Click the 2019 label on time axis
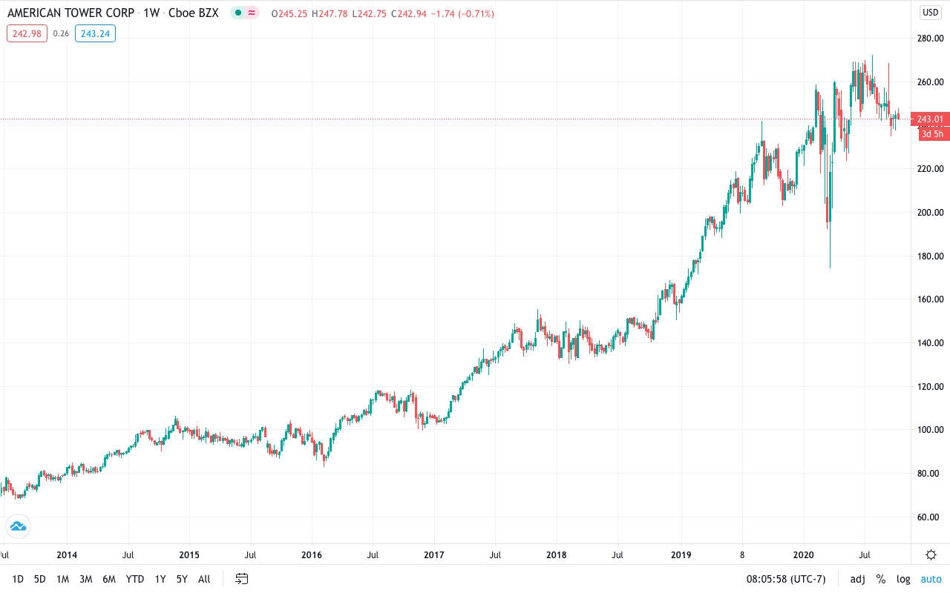This screenshot has height=593, width=950. coord(681,554)
